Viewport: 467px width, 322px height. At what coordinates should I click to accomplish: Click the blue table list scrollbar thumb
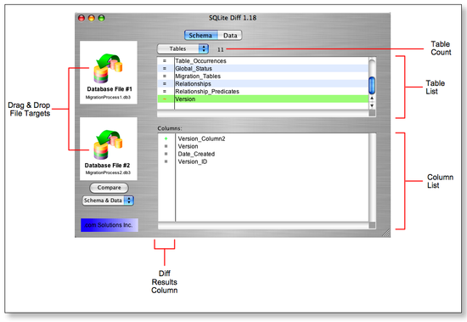[x=372, y=85]
